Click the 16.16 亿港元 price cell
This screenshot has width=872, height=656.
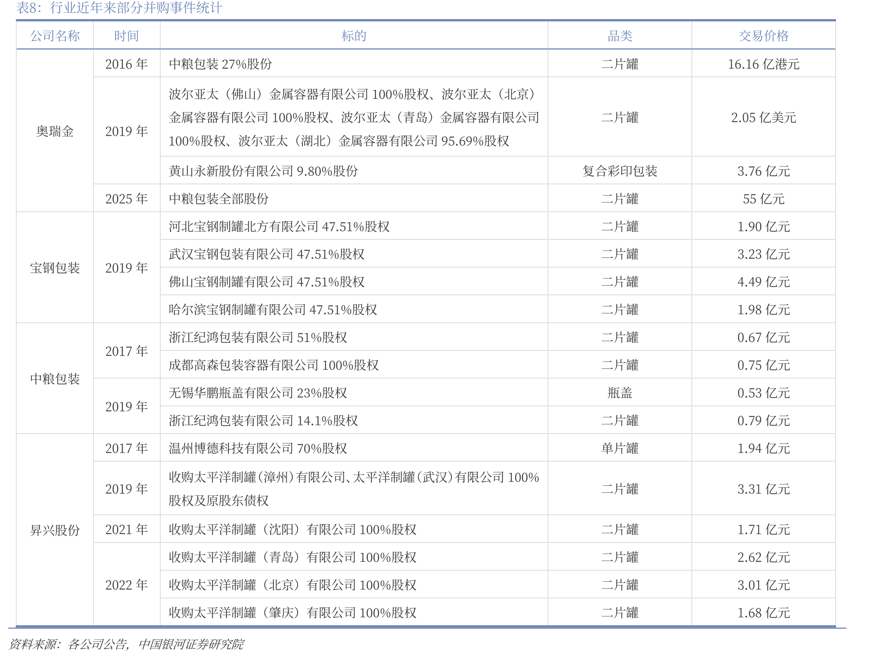click(764, 64)
